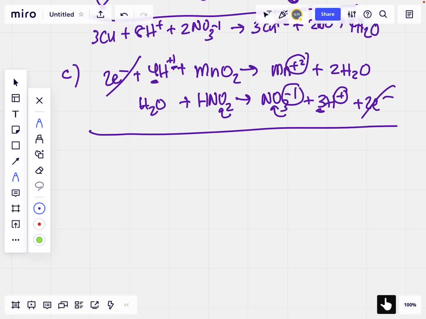Screen dimensions: 426x319
Task: Pick the green pen color
Action: coord(39,240)
